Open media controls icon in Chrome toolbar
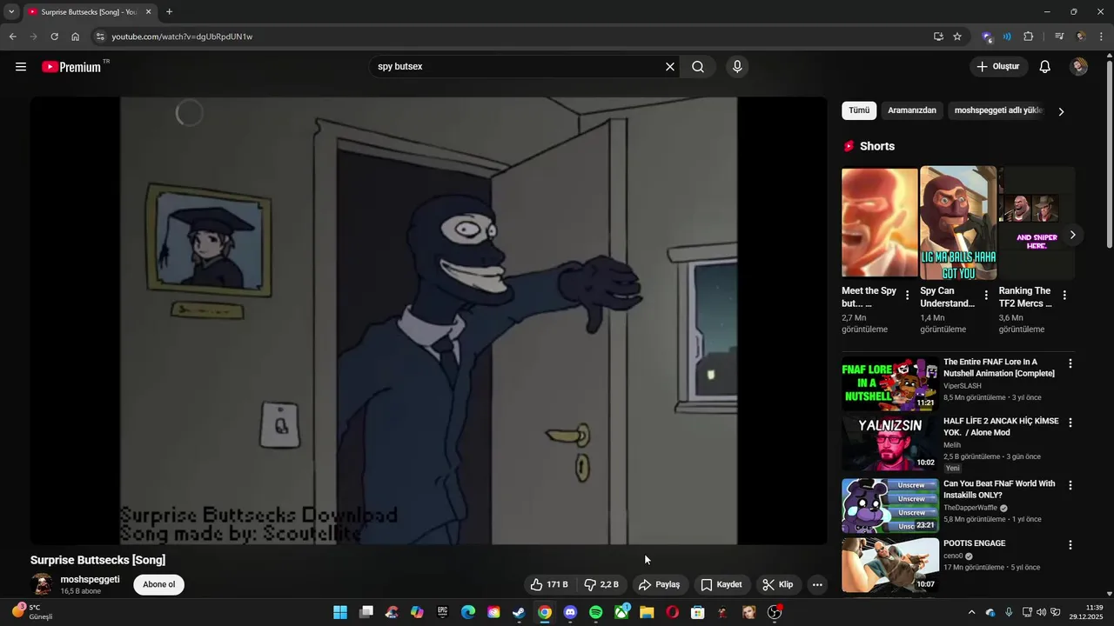 1059,37
